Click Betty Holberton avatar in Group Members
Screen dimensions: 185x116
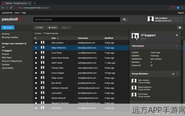point(134,88)
